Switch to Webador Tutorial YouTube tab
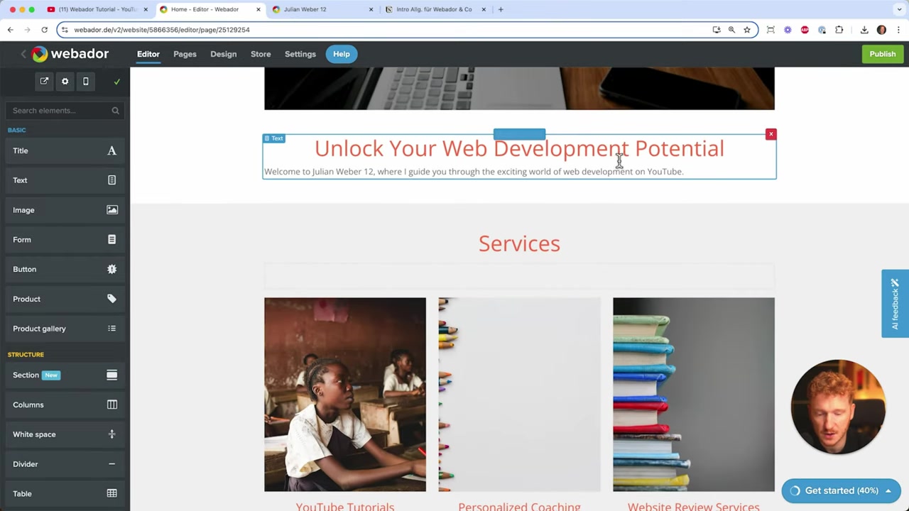This screenshot has height=511, width=909. (x=97, y=9)
